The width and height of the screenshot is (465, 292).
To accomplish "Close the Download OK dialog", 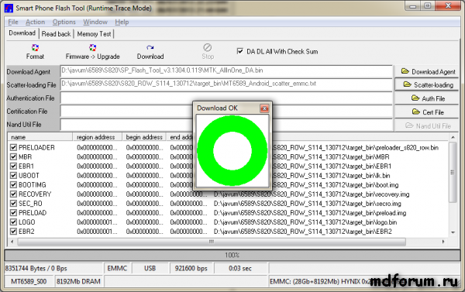I will pyautogui.click(x=264, y=108).
